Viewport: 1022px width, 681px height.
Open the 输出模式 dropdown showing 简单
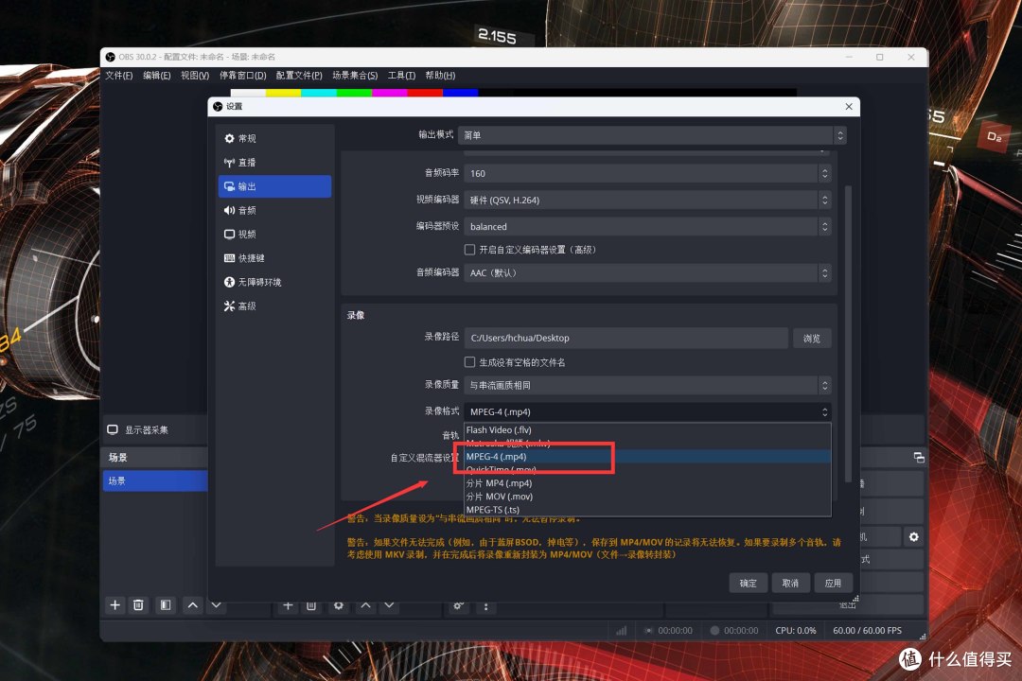[652, 135]
